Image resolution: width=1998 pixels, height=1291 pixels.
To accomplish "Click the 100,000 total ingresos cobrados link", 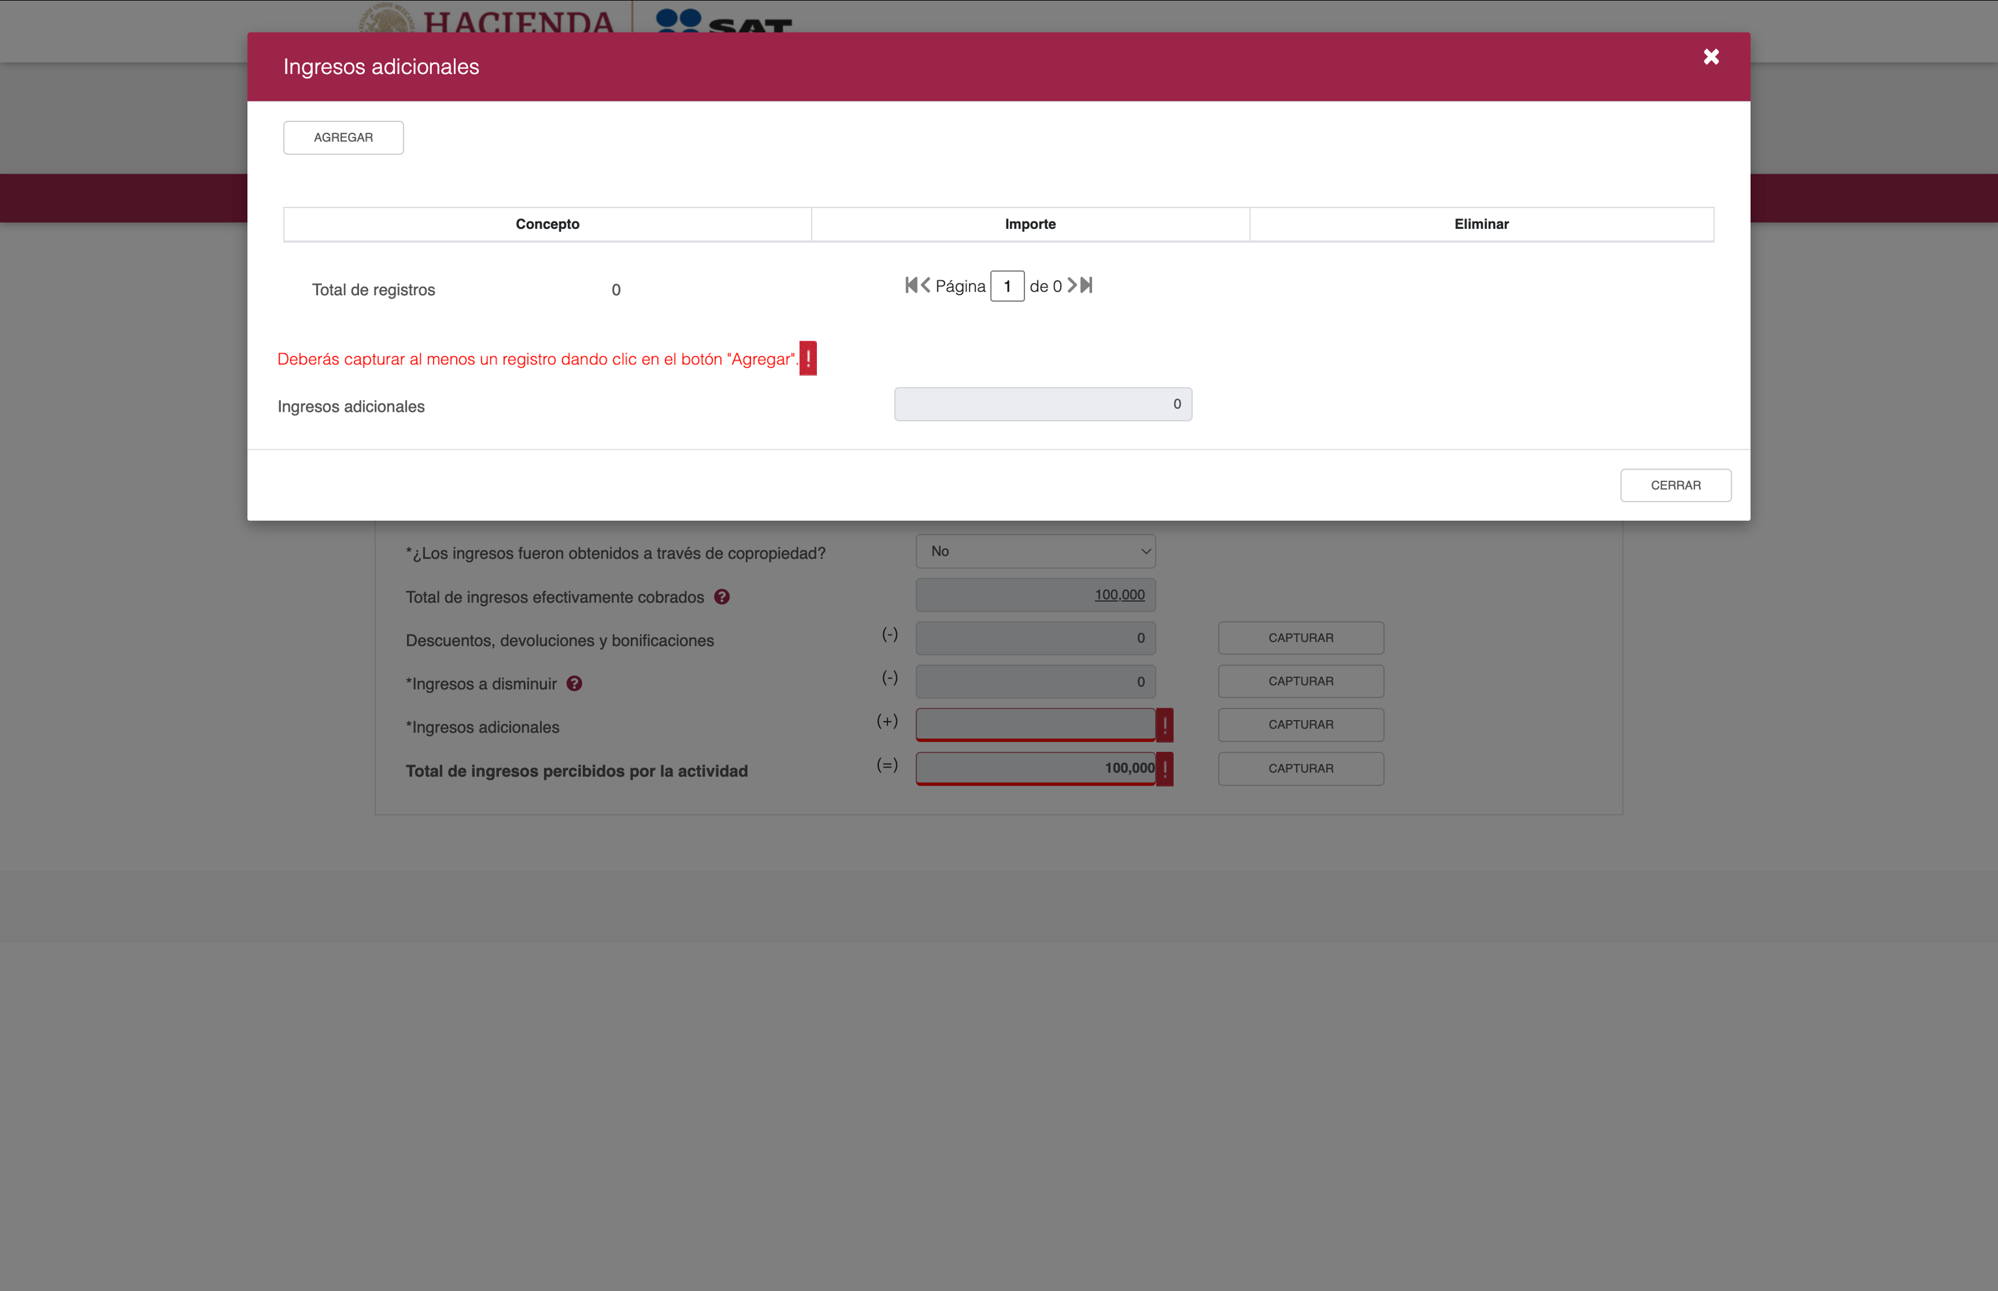I will click(1119, 594).
